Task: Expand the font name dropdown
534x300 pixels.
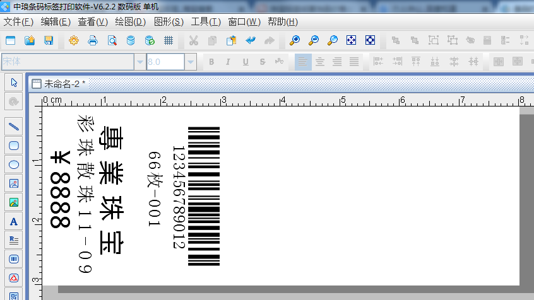Action: [139, 62]
